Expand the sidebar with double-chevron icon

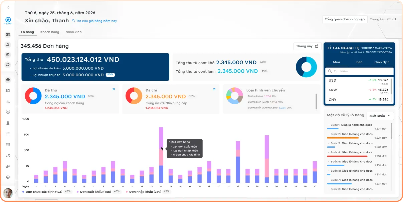pos(8,7)
